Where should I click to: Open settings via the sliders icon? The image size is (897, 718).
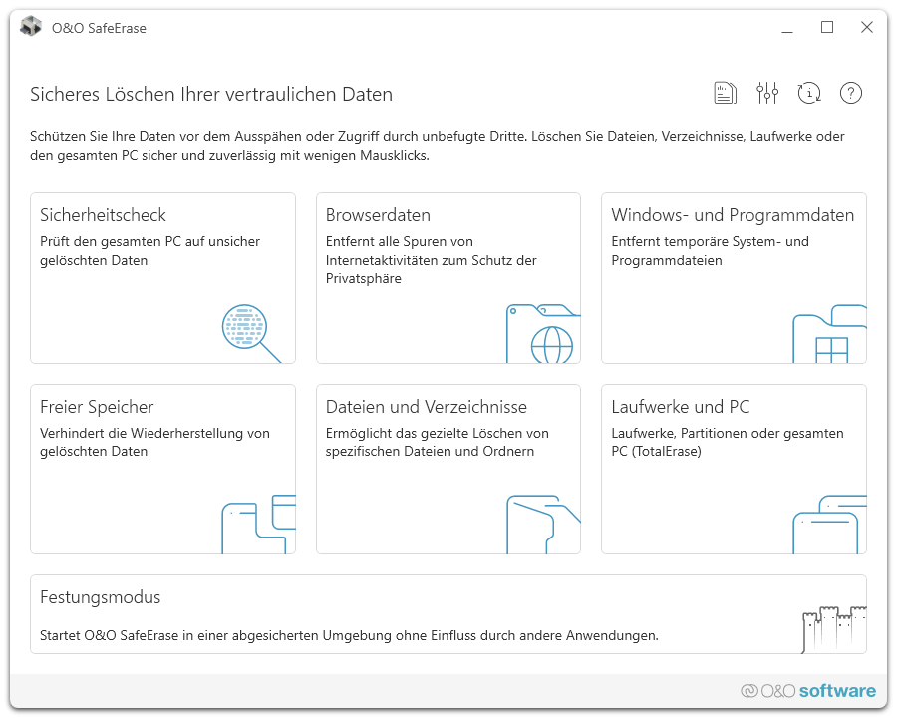[x=766, y=94]
